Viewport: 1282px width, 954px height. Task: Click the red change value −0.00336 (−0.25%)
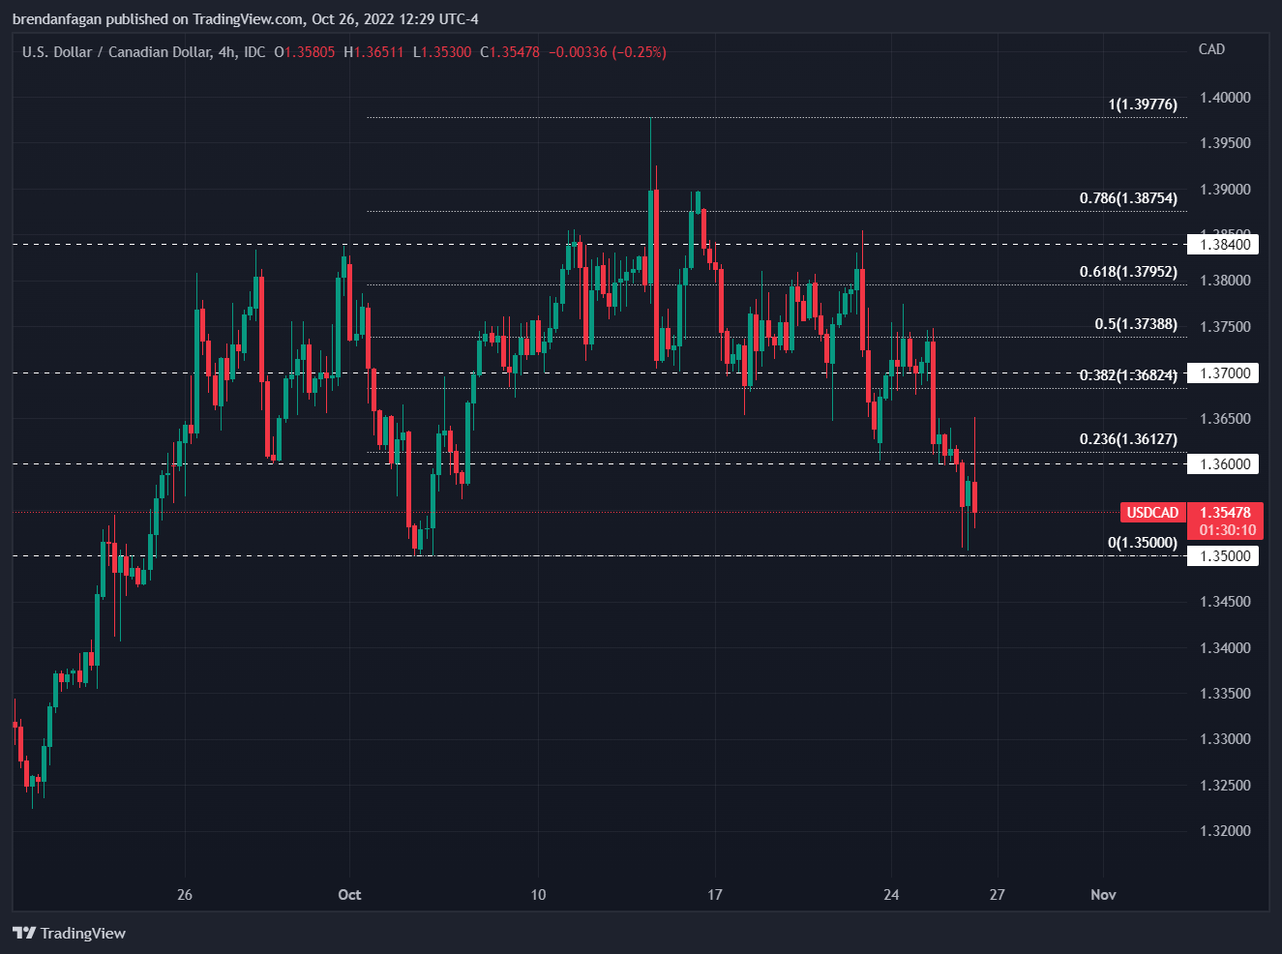[x=608, y=52]
